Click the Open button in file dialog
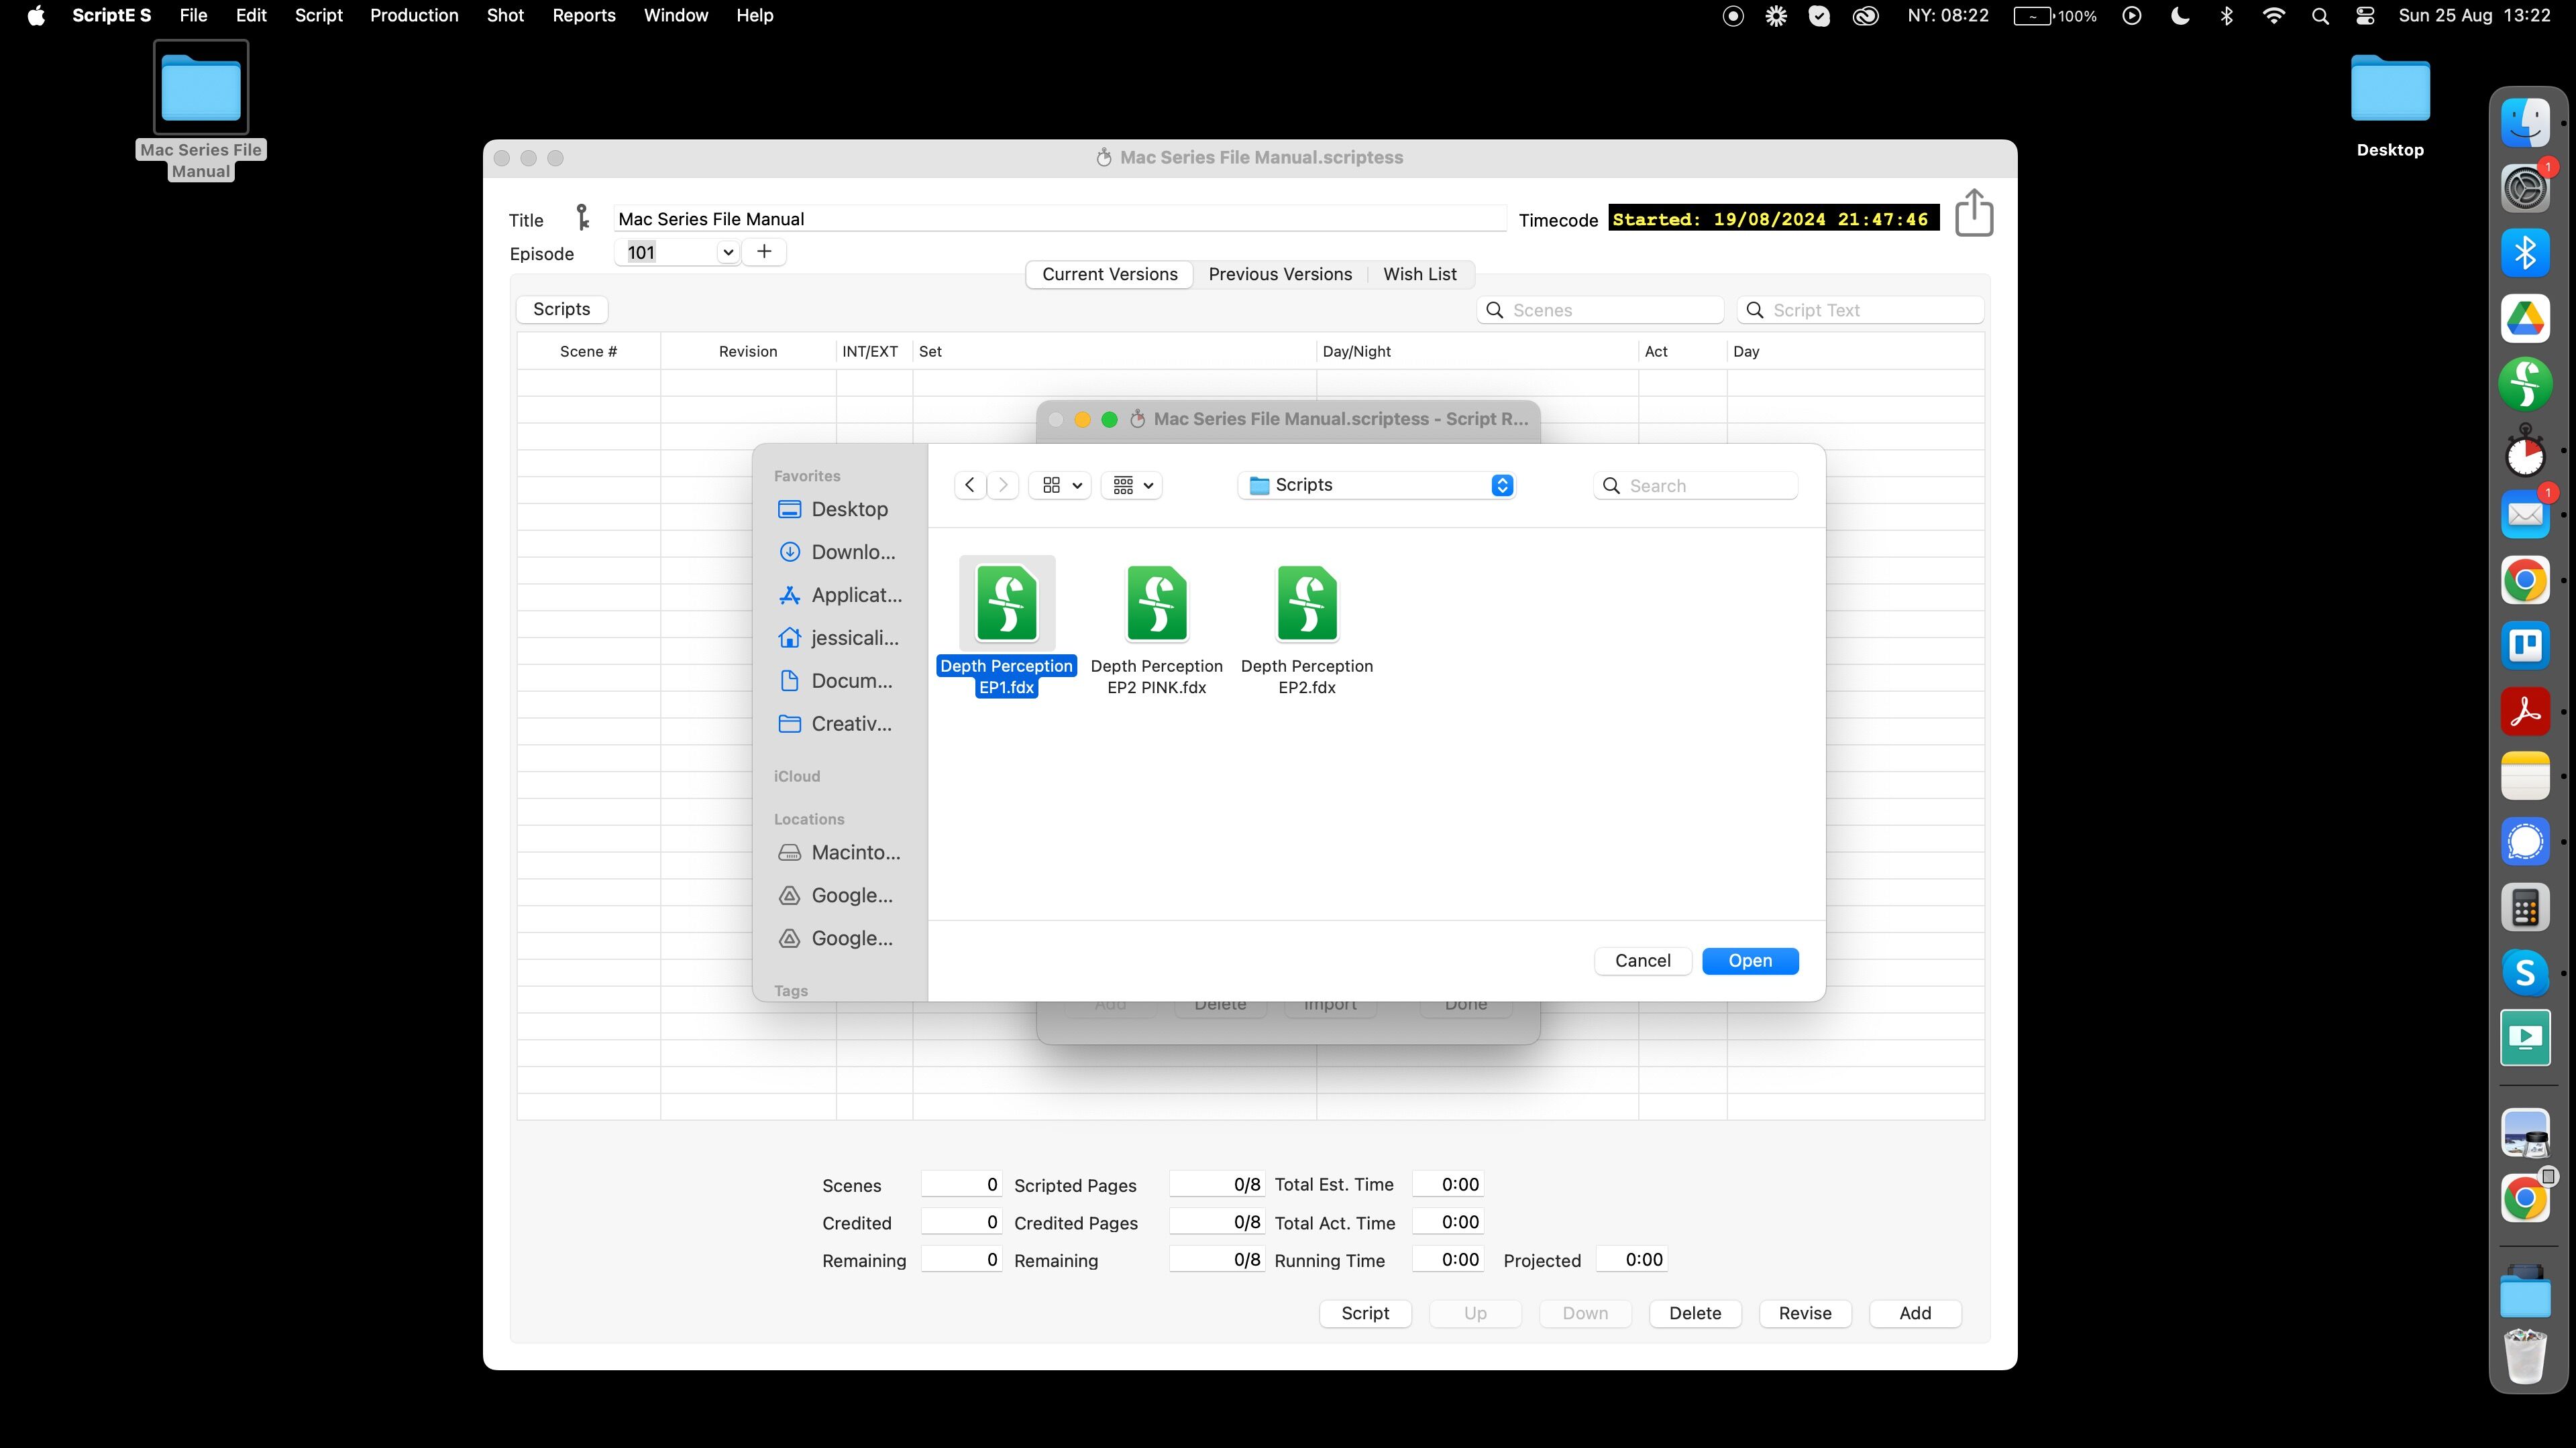Viewport: 2576px width, 1448px height. [1749, 961]
